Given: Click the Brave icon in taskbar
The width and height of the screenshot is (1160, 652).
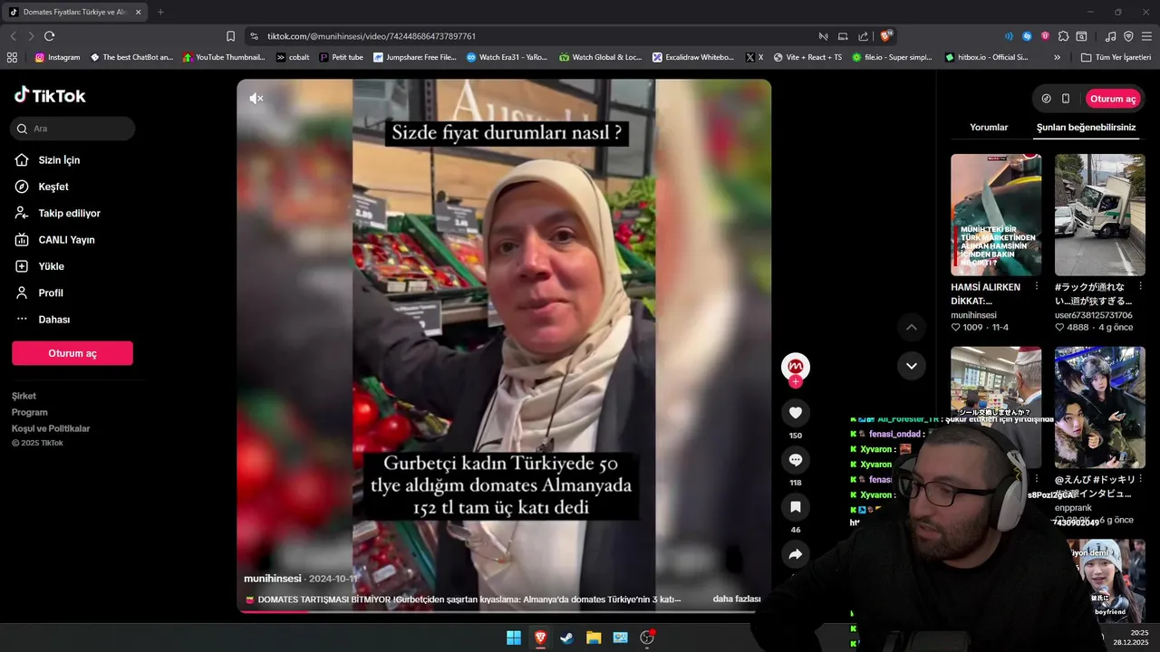Looking at the screenshot, I should click(x=540, y=638).
